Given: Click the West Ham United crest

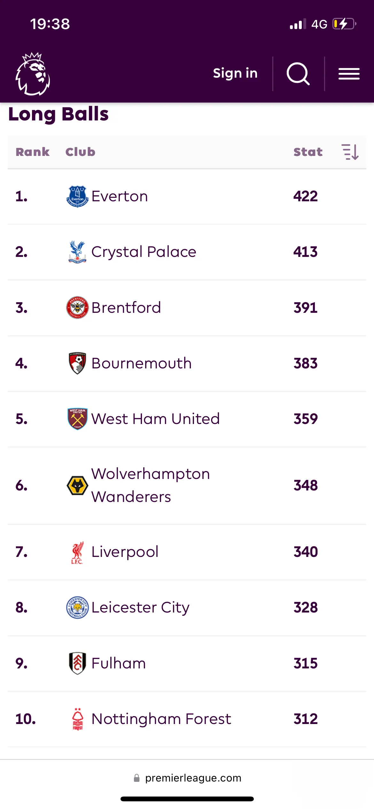Looking at the screenshot, I should 77,419.
